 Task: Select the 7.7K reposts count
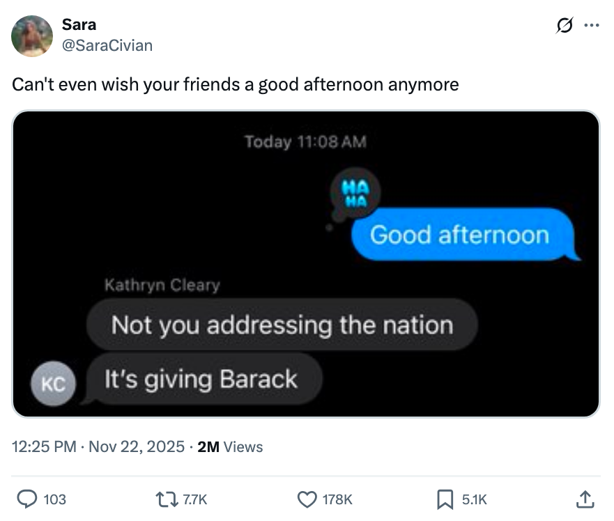pyautogui.click(x=194, y=499)
